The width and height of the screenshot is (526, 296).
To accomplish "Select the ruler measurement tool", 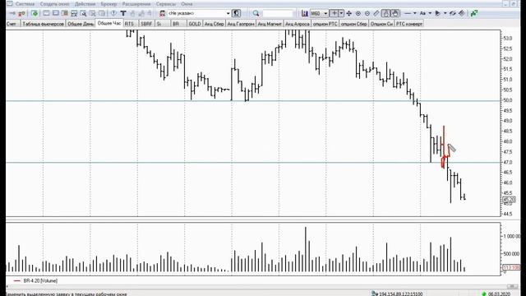I will click(x=376, y=13).
